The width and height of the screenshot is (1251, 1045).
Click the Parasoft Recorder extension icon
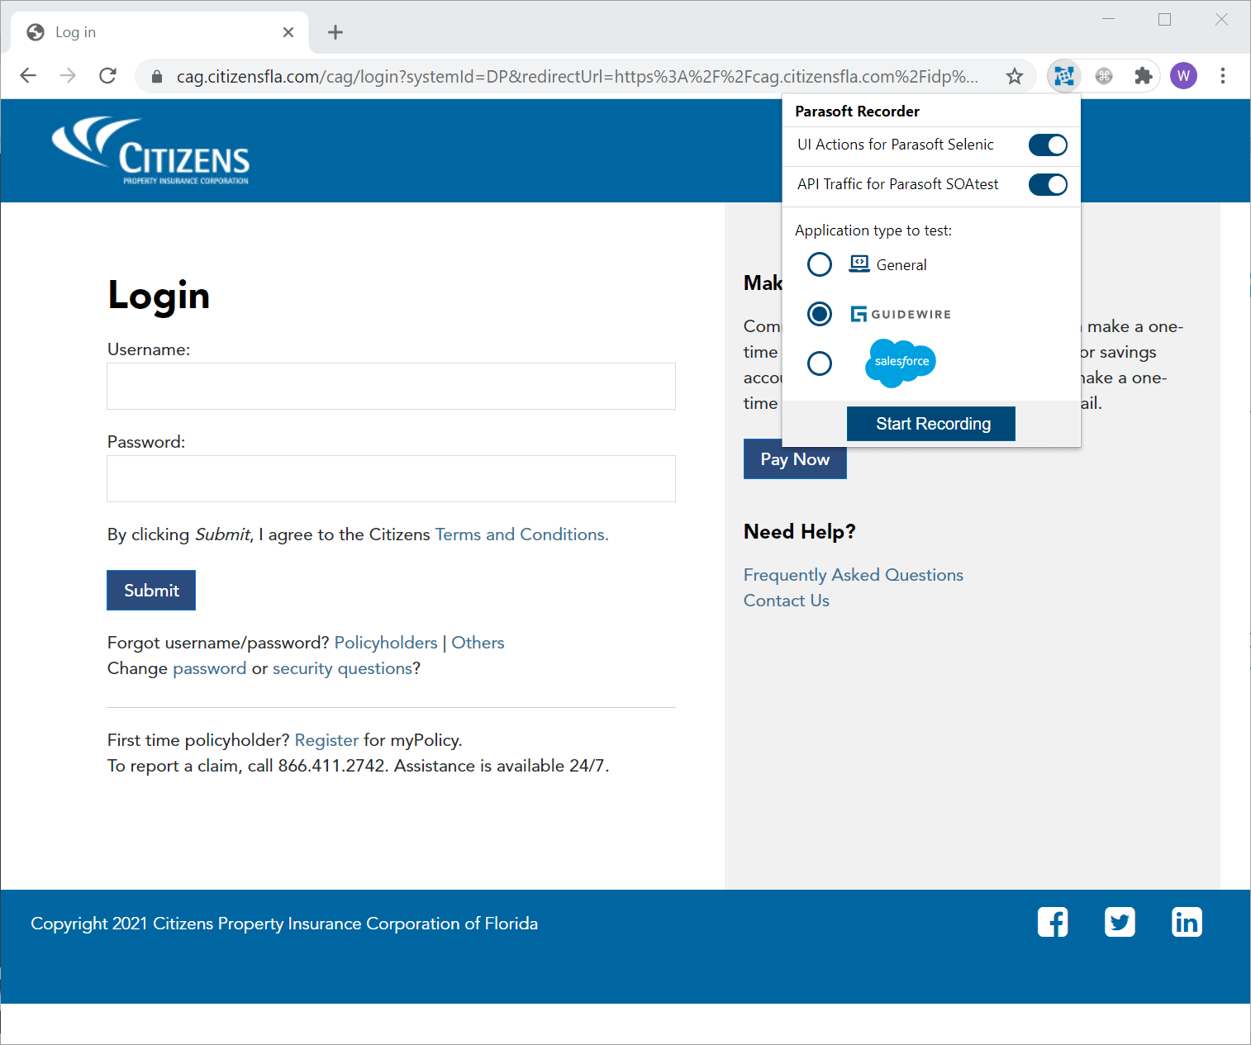(1064, 76)
